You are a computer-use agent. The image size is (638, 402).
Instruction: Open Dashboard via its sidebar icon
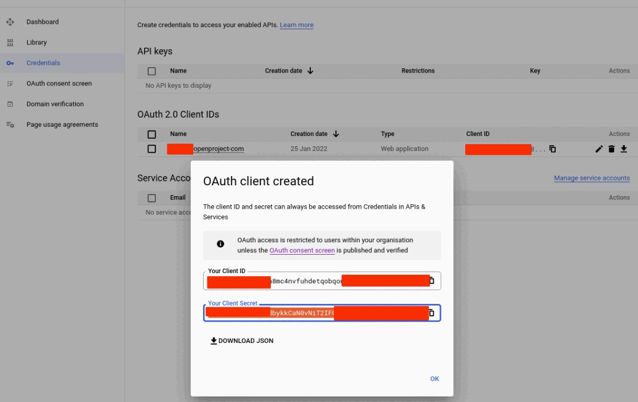10,22
